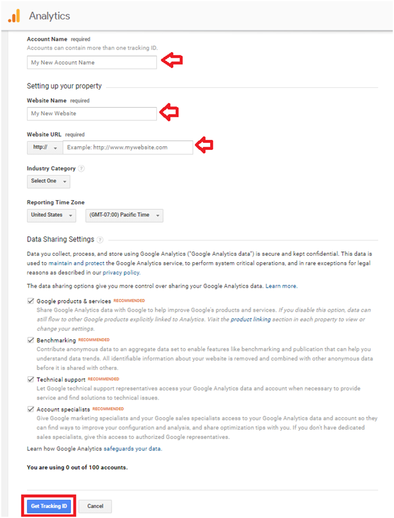Open the United States country dropdown
394x518 pixels.
coord(51,215)
